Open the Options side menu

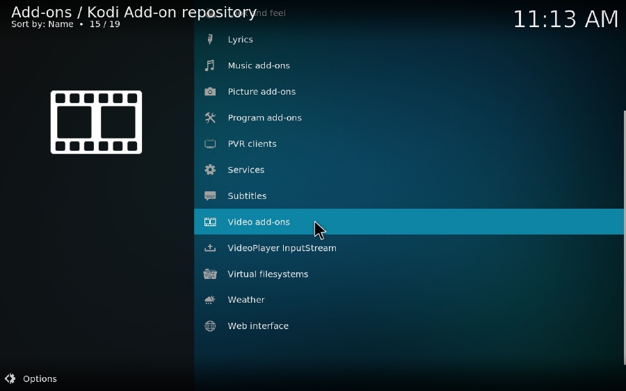click(x=31, y=378)
